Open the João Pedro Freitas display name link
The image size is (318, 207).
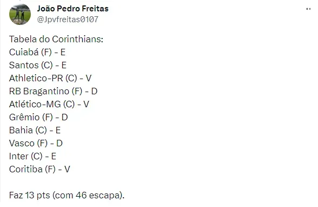point(73,9)
